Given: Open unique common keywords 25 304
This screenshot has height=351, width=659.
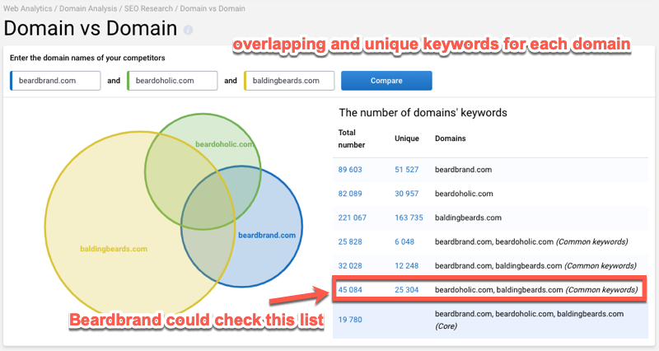Looking at the screenshot, I should pos(406,290).
